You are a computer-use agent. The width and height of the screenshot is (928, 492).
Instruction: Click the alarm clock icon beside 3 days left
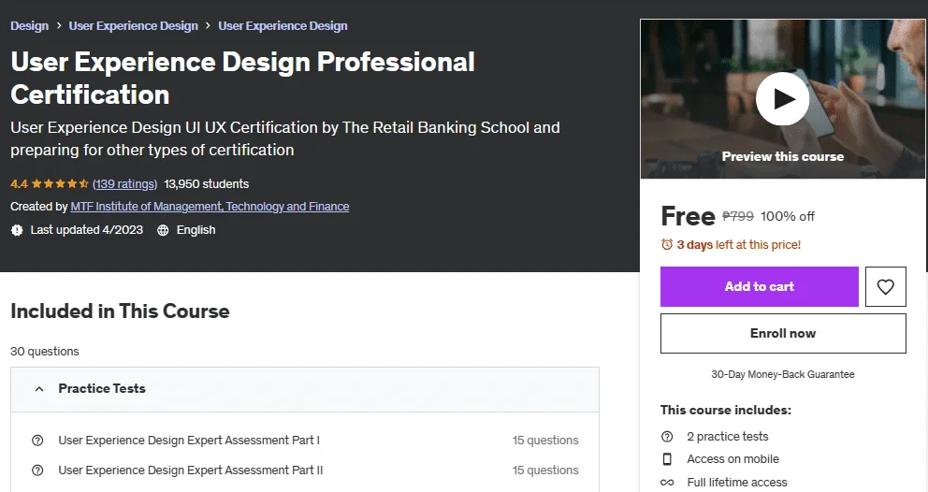click(667, 244)
